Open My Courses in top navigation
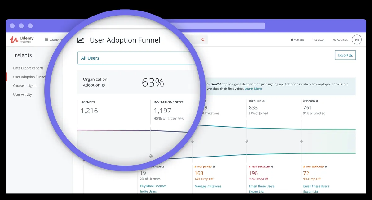The height and width of the screenshot is (200, 372). coord(340,40)
